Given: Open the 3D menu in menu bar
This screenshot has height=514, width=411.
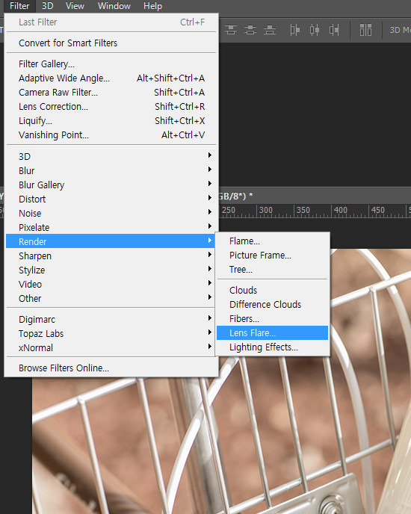Looking at the screenshot, I should [47, 6].
